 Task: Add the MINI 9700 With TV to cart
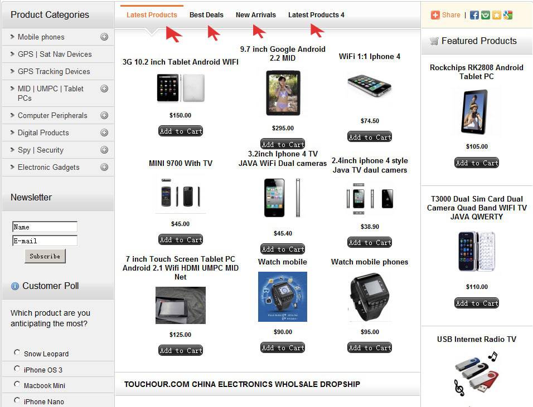pyautogui.click(x=180, y=239)
